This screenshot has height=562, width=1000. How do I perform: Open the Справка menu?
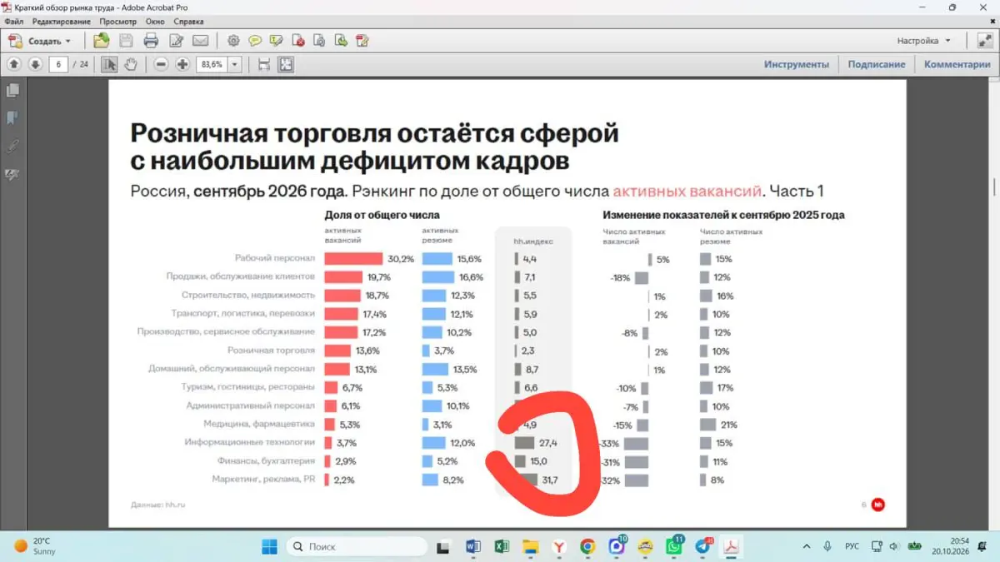click(x=189, y=21)
